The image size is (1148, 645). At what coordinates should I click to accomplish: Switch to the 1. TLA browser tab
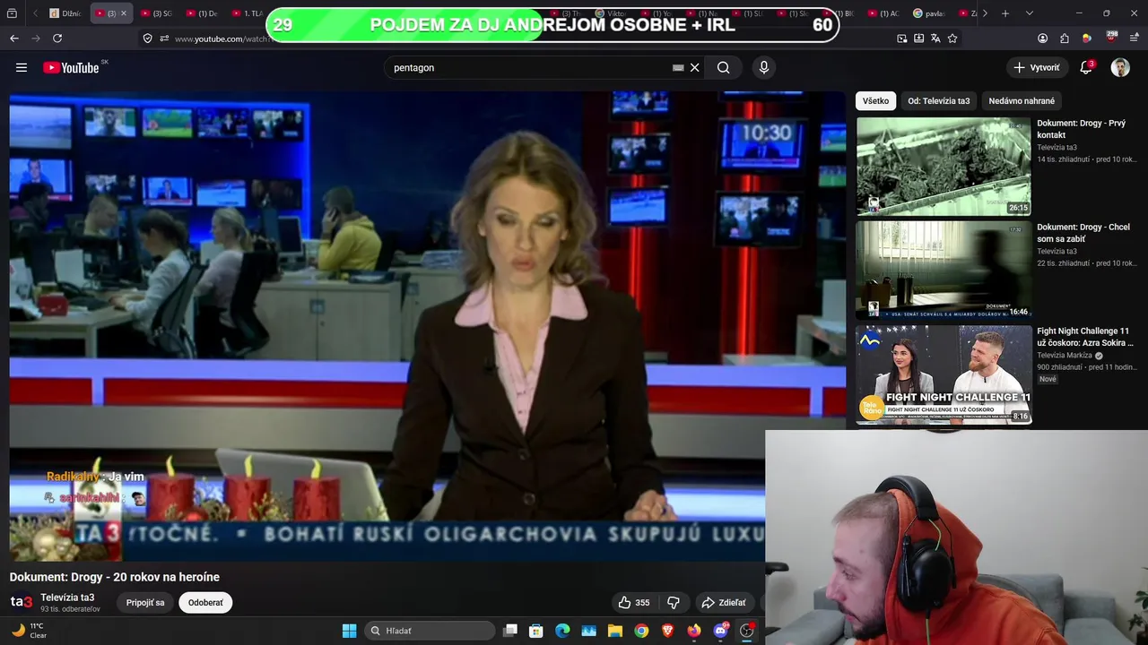point(248,13)
